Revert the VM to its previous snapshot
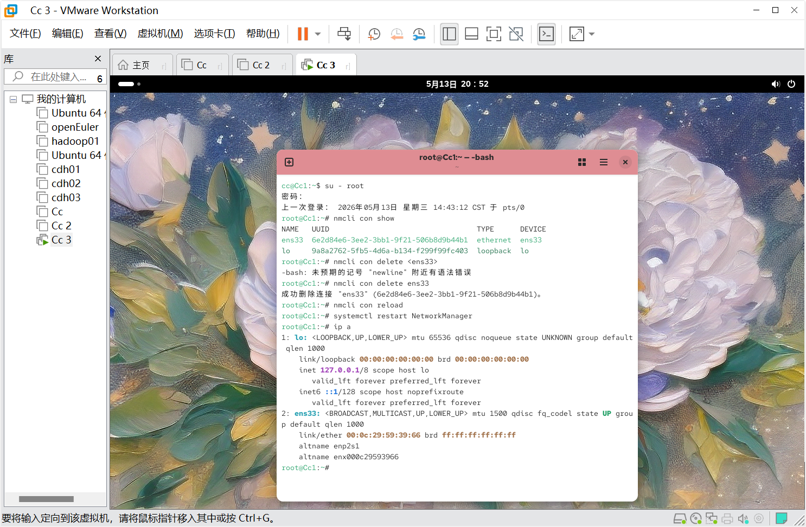This screenshot has width=806, height=527. 397,34
